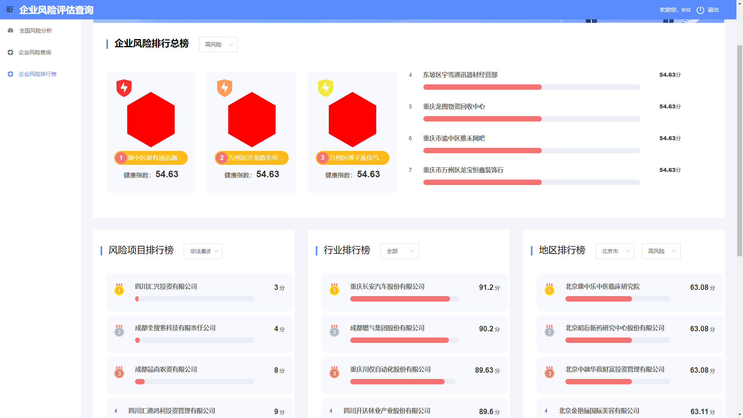Click progress bar under 东坡区宇雪通讯器材经营部

pos(531,87)
